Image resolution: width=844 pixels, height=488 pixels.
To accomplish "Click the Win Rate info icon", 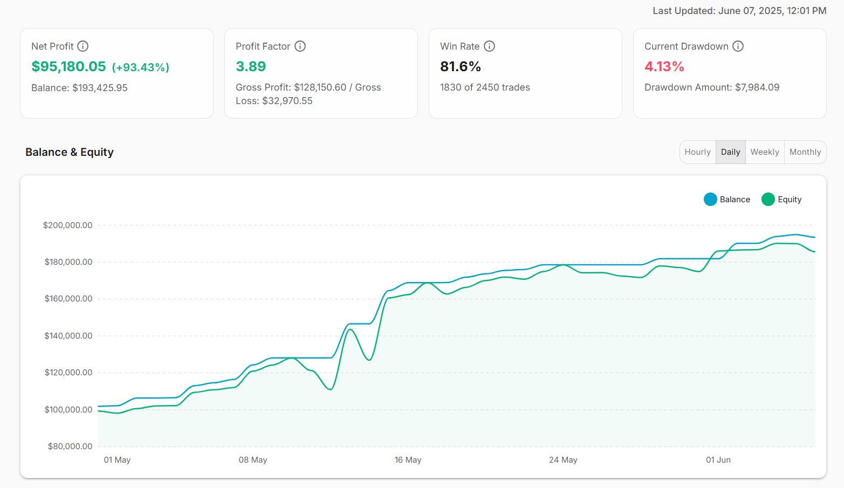I will tap(489, 46).
